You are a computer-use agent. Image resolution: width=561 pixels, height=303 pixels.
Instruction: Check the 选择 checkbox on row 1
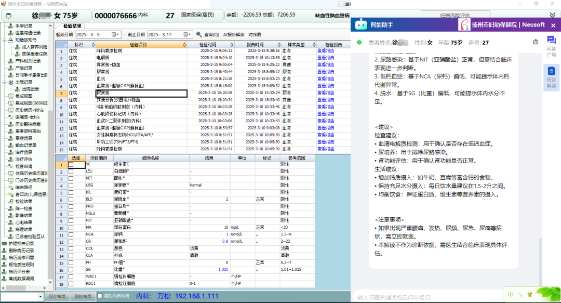[71, 165]
